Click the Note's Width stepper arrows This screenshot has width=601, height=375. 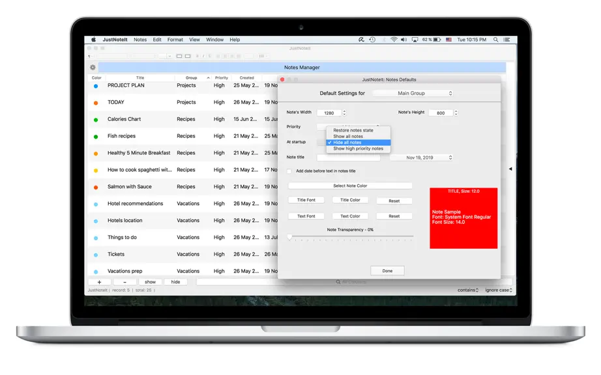[x=344, y=113]
